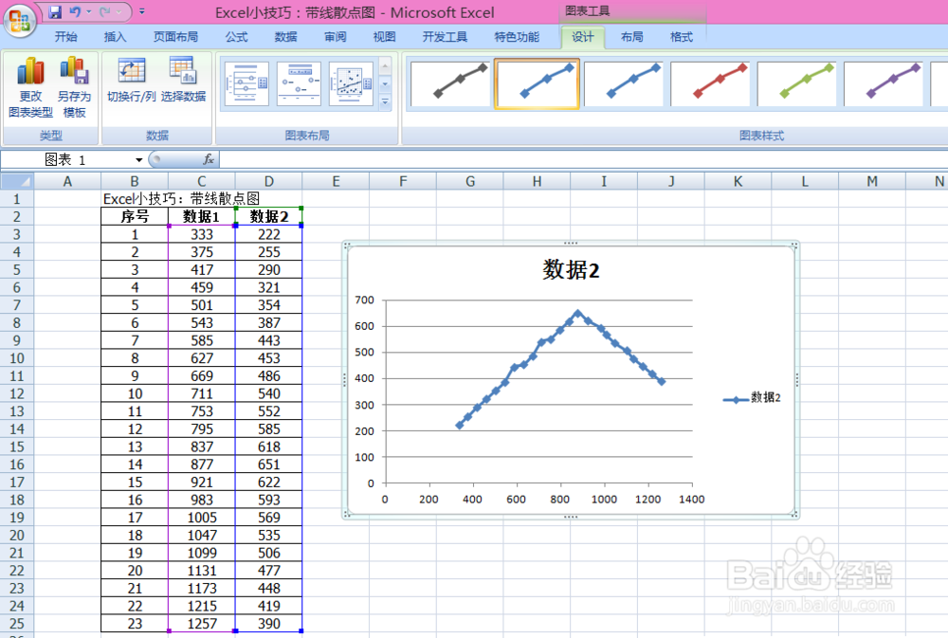Open the 开发工具 tab

tap(445, 37)
